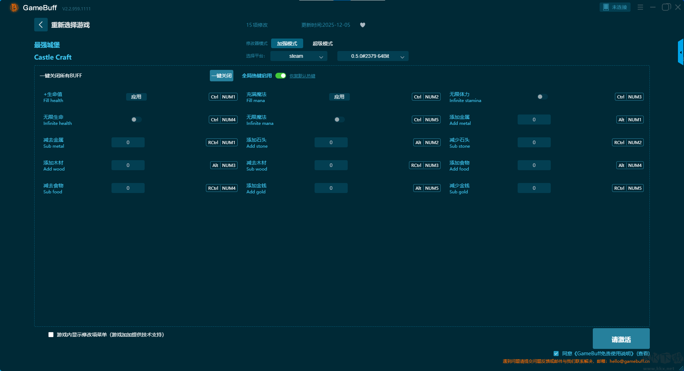Switch to 超级模式 tab
This screenshot has height=371, width=684.
(322, 44)
